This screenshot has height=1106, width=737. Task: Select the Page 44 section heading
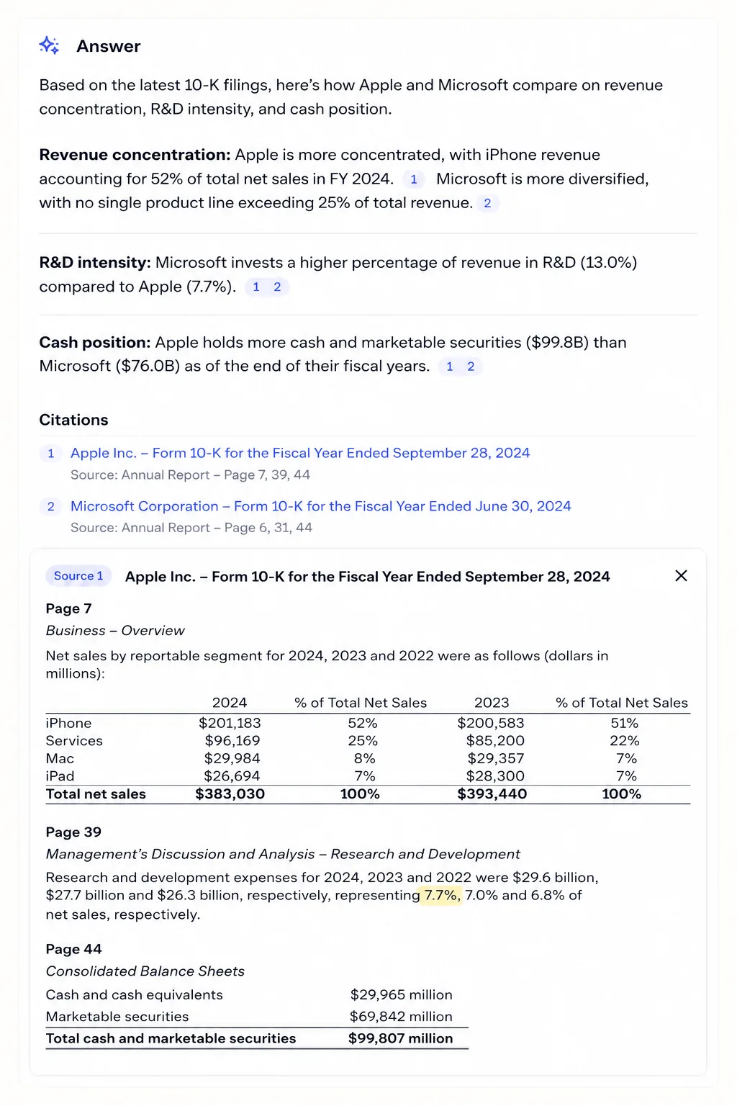[x=74, y=949]
